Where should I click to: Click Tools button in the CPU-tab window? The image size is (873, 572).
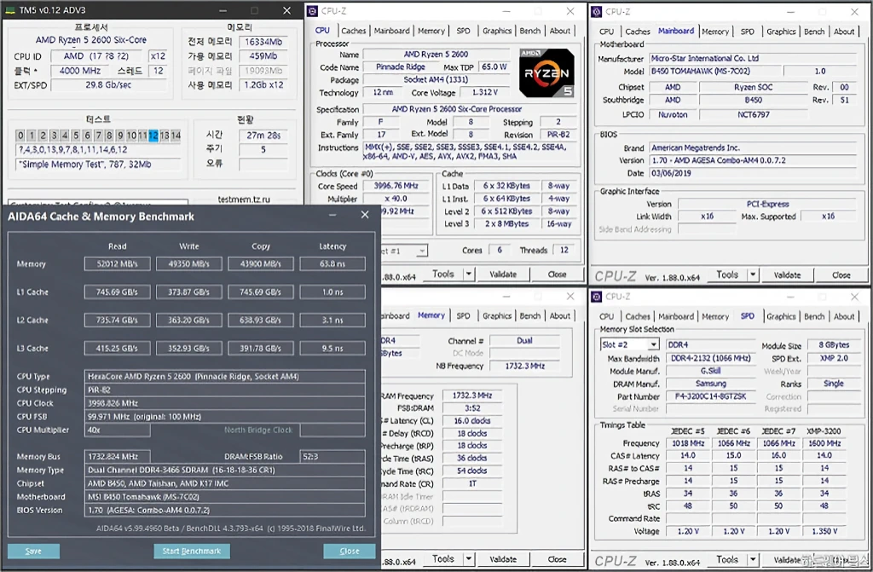(x=443, y=274)
